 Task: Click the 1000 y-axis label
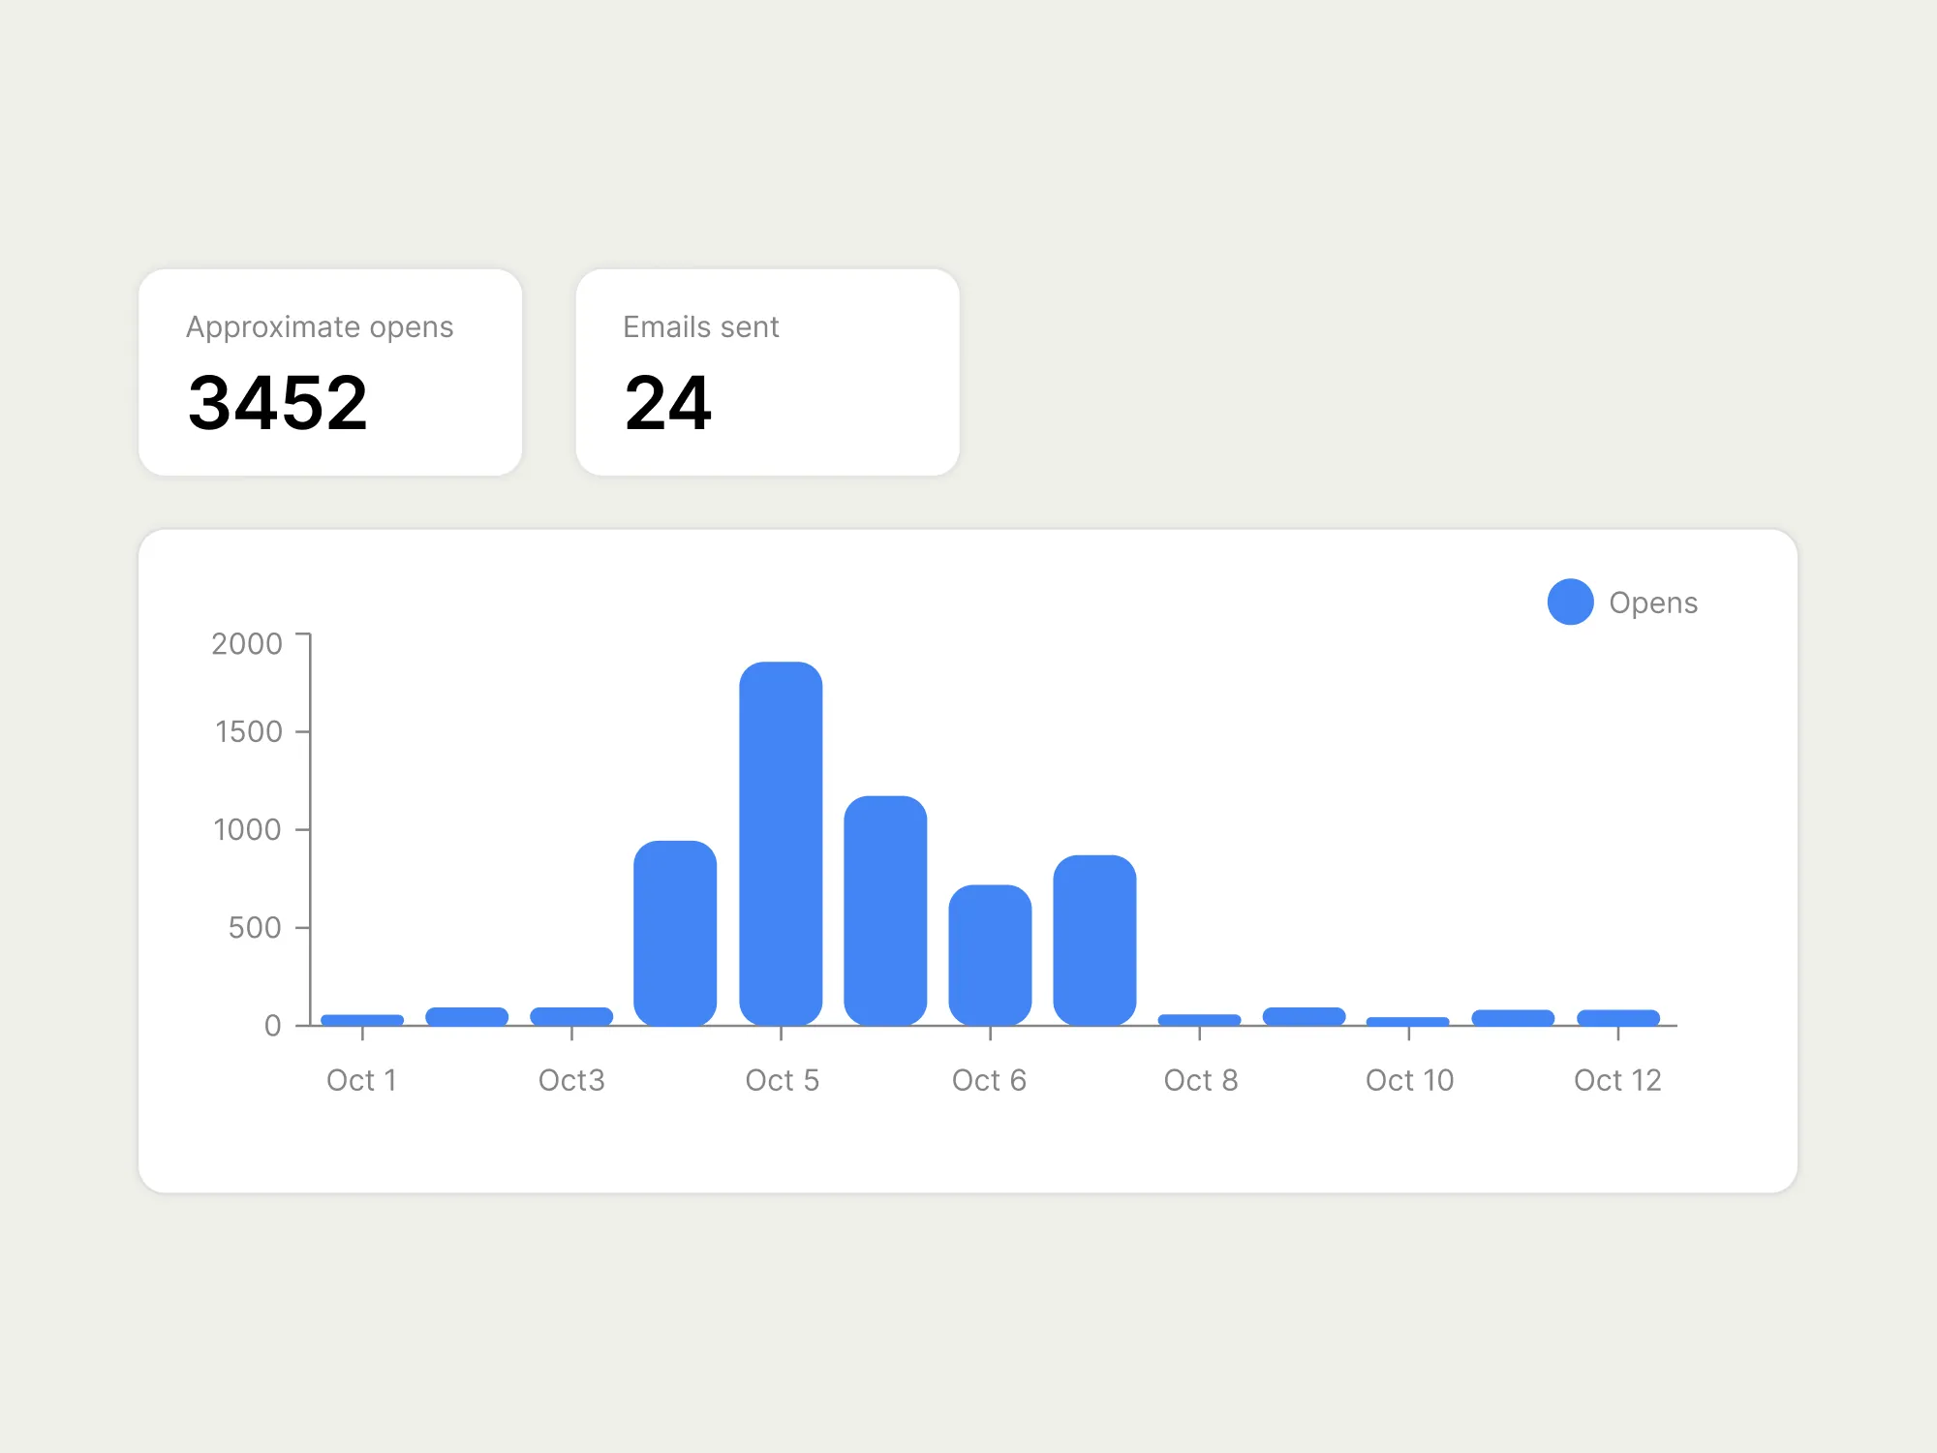(x=247, y=830)
